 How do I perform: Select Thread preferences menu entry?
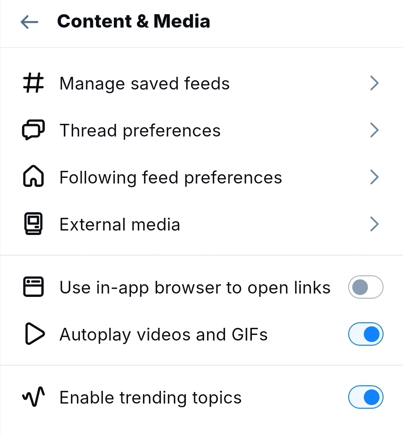coord(140,131)
